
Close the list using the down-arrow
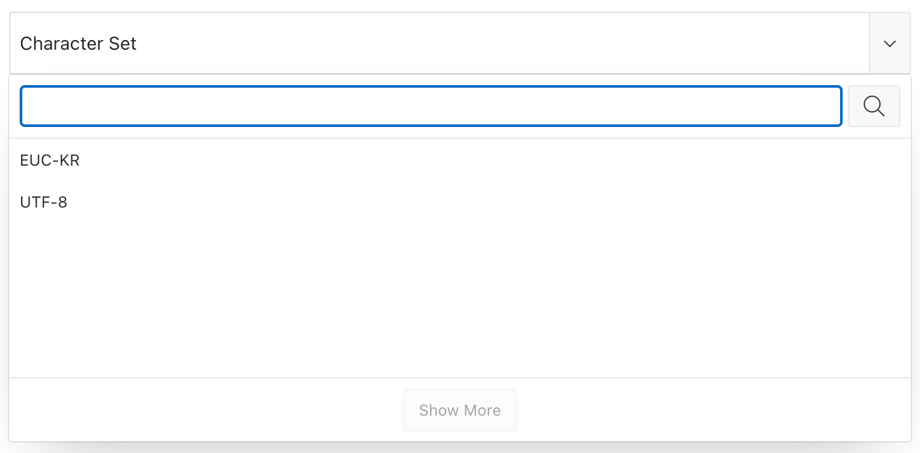tap(889, 43)
